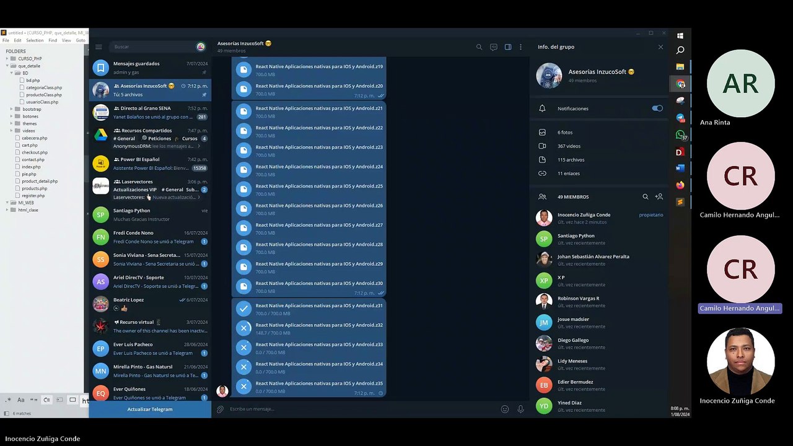Open Windows search on the taskbar
The image size is (793, 446).
coord(680,50)
